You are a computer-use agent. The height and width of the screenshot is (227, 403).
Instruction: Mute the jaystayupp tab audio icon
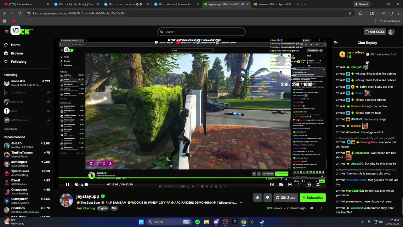pyautogui.click(x=242, y=4)
